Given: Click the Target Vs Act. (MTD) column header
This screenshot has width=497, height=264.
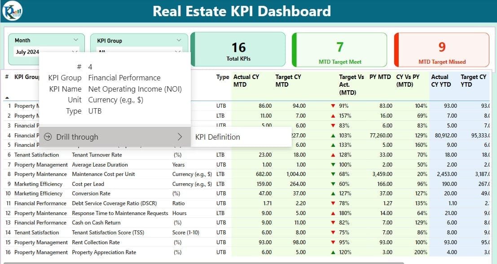Looking at the screenshot, I should 351,84.
